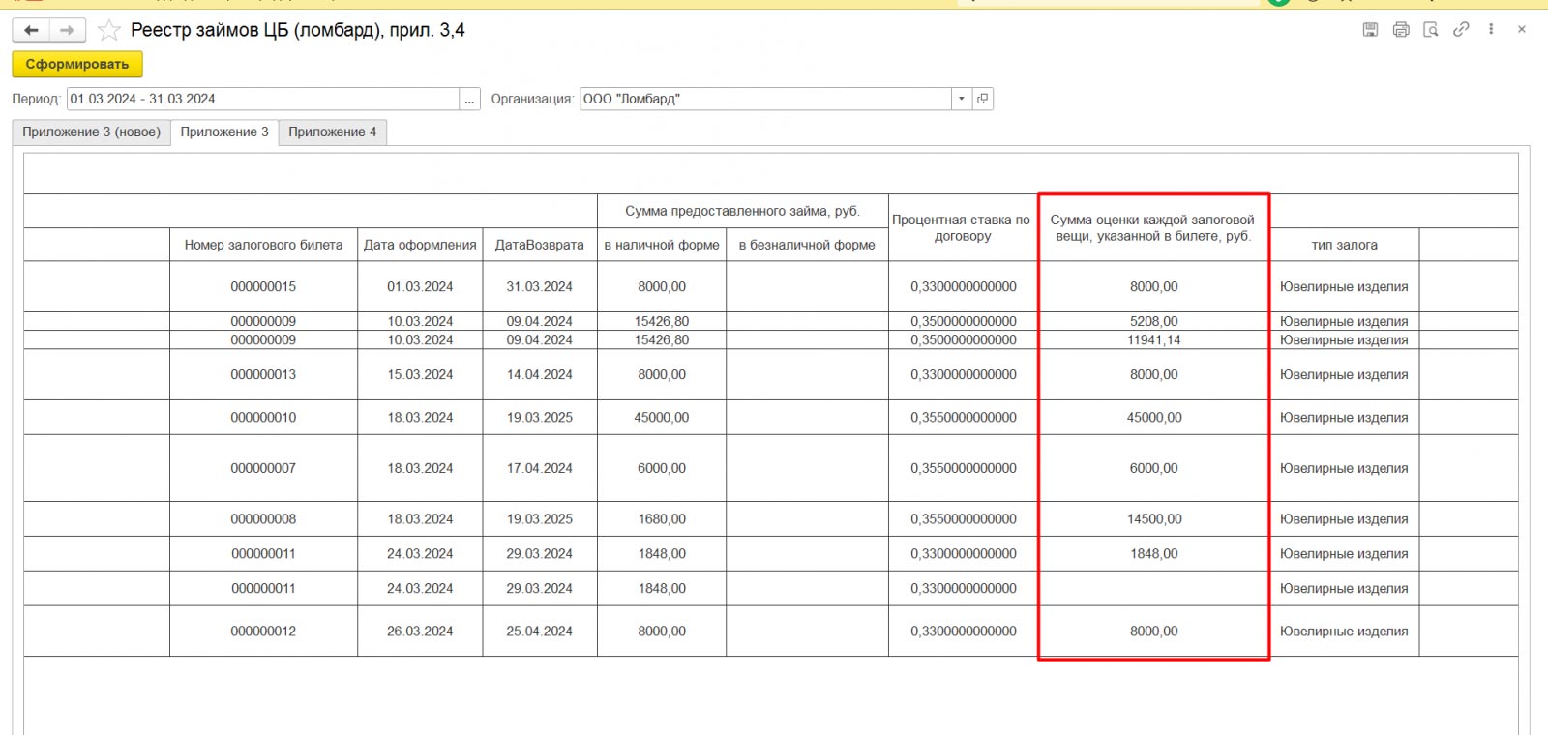The width and height of the screenshot is (1548, 735).
Task: Select interest rate cell in row 000000015
Action: 963,286
